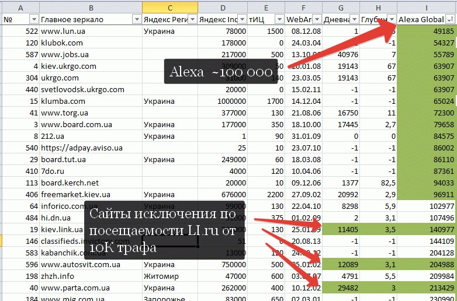Click Alexa Global value 102977
457x301 pixels.
(427, 206)
